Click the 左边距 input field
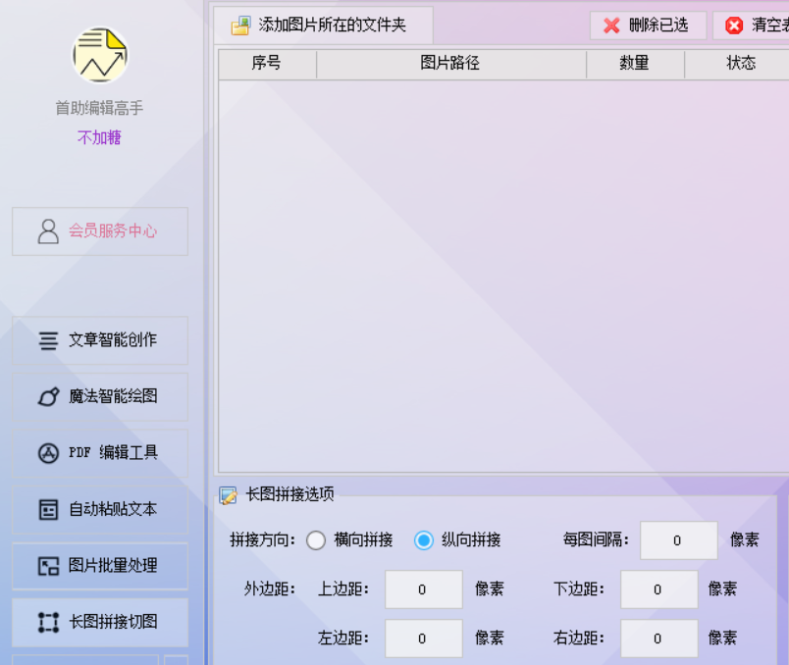 click(424, 639)
